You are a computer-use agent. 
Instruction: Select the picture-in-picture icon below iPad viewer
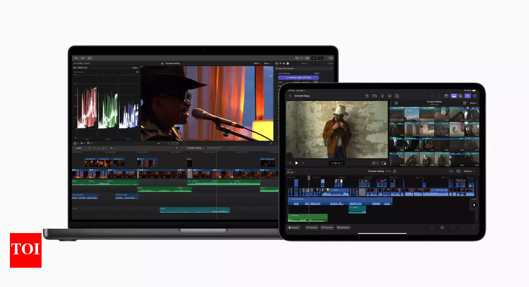pyautogui.click(x=383, y=163)
